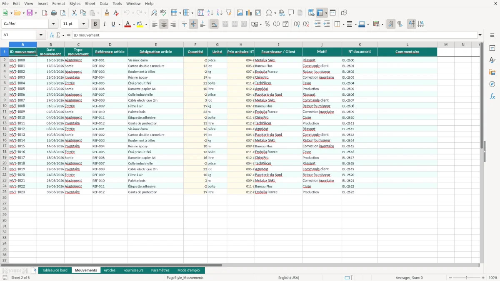Click the Cut scissors icon

(x=74, y=13)
